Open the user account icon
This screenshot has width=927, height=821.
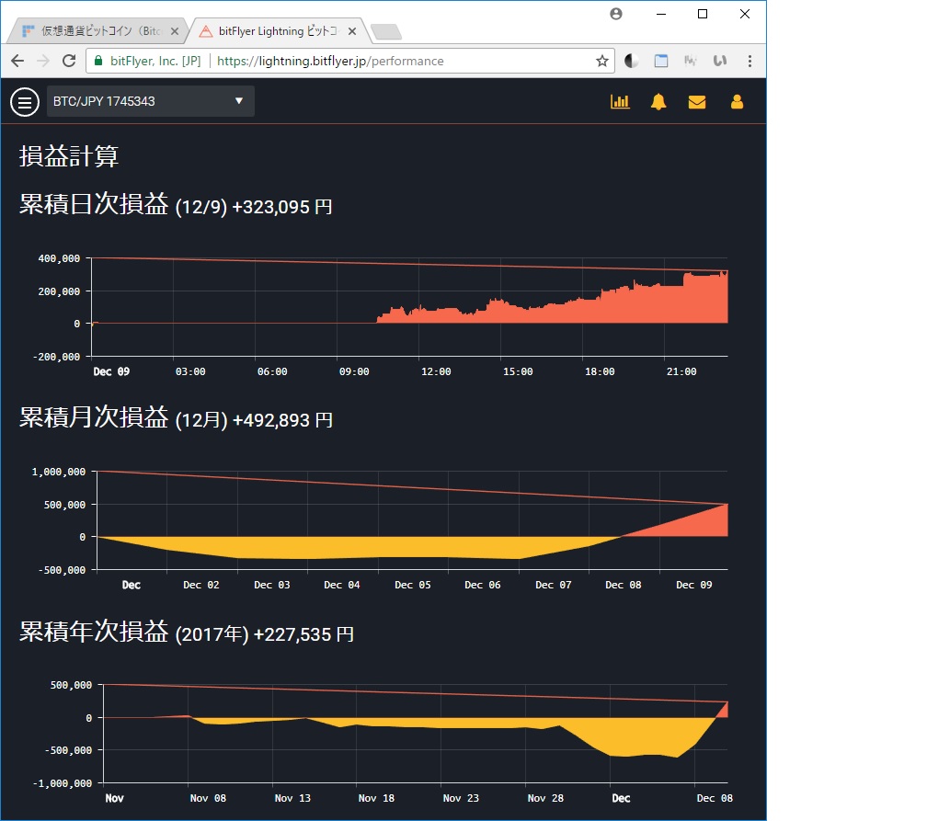point(737,102)
